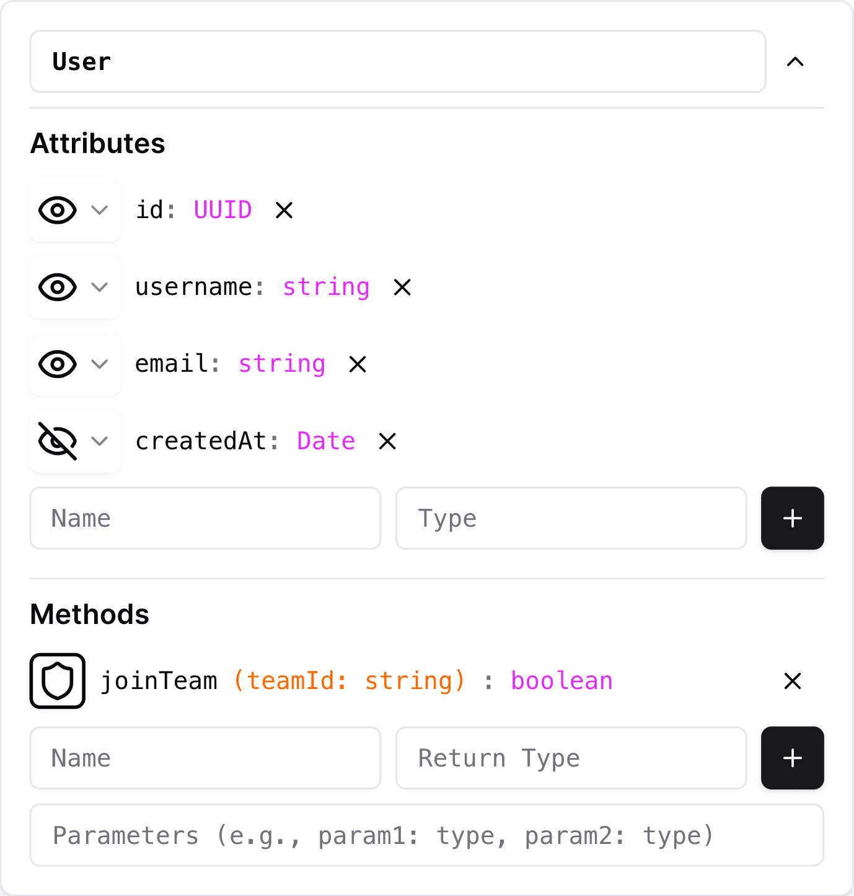This screenshot has width=854, height=896.
Task: Collapse the User class panel
Action: 795,61
